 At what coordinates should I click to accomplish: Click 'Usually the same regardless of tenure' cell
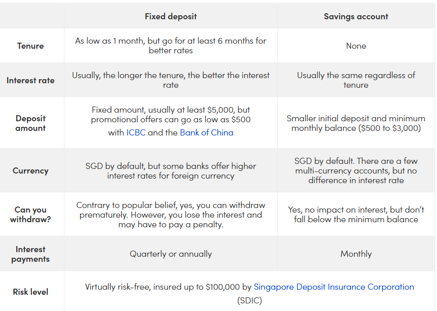(356, 80)
